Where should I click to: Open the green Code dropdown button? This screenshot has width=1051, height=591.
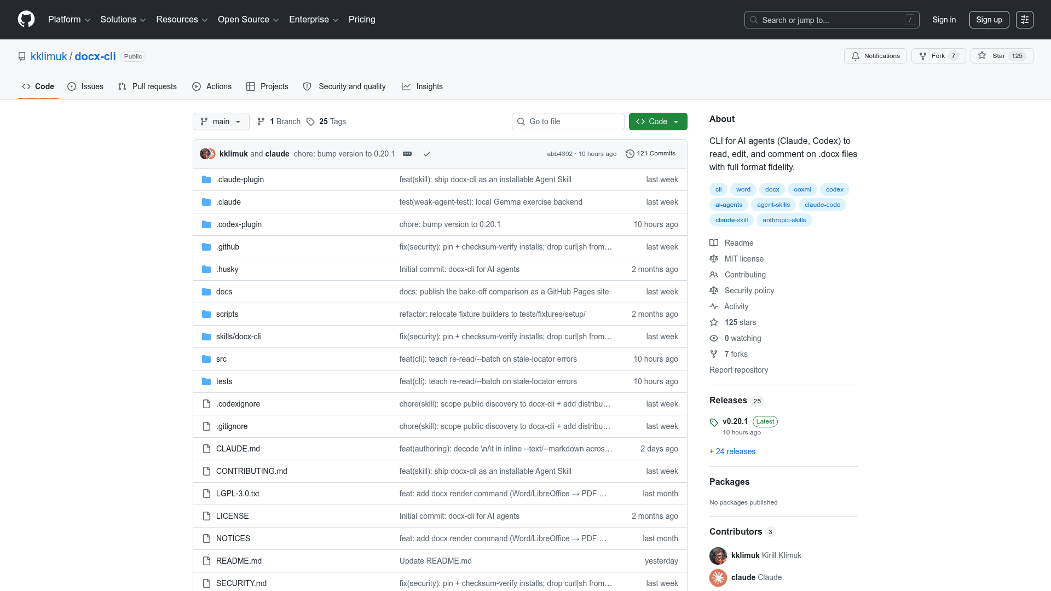point(658,121)
